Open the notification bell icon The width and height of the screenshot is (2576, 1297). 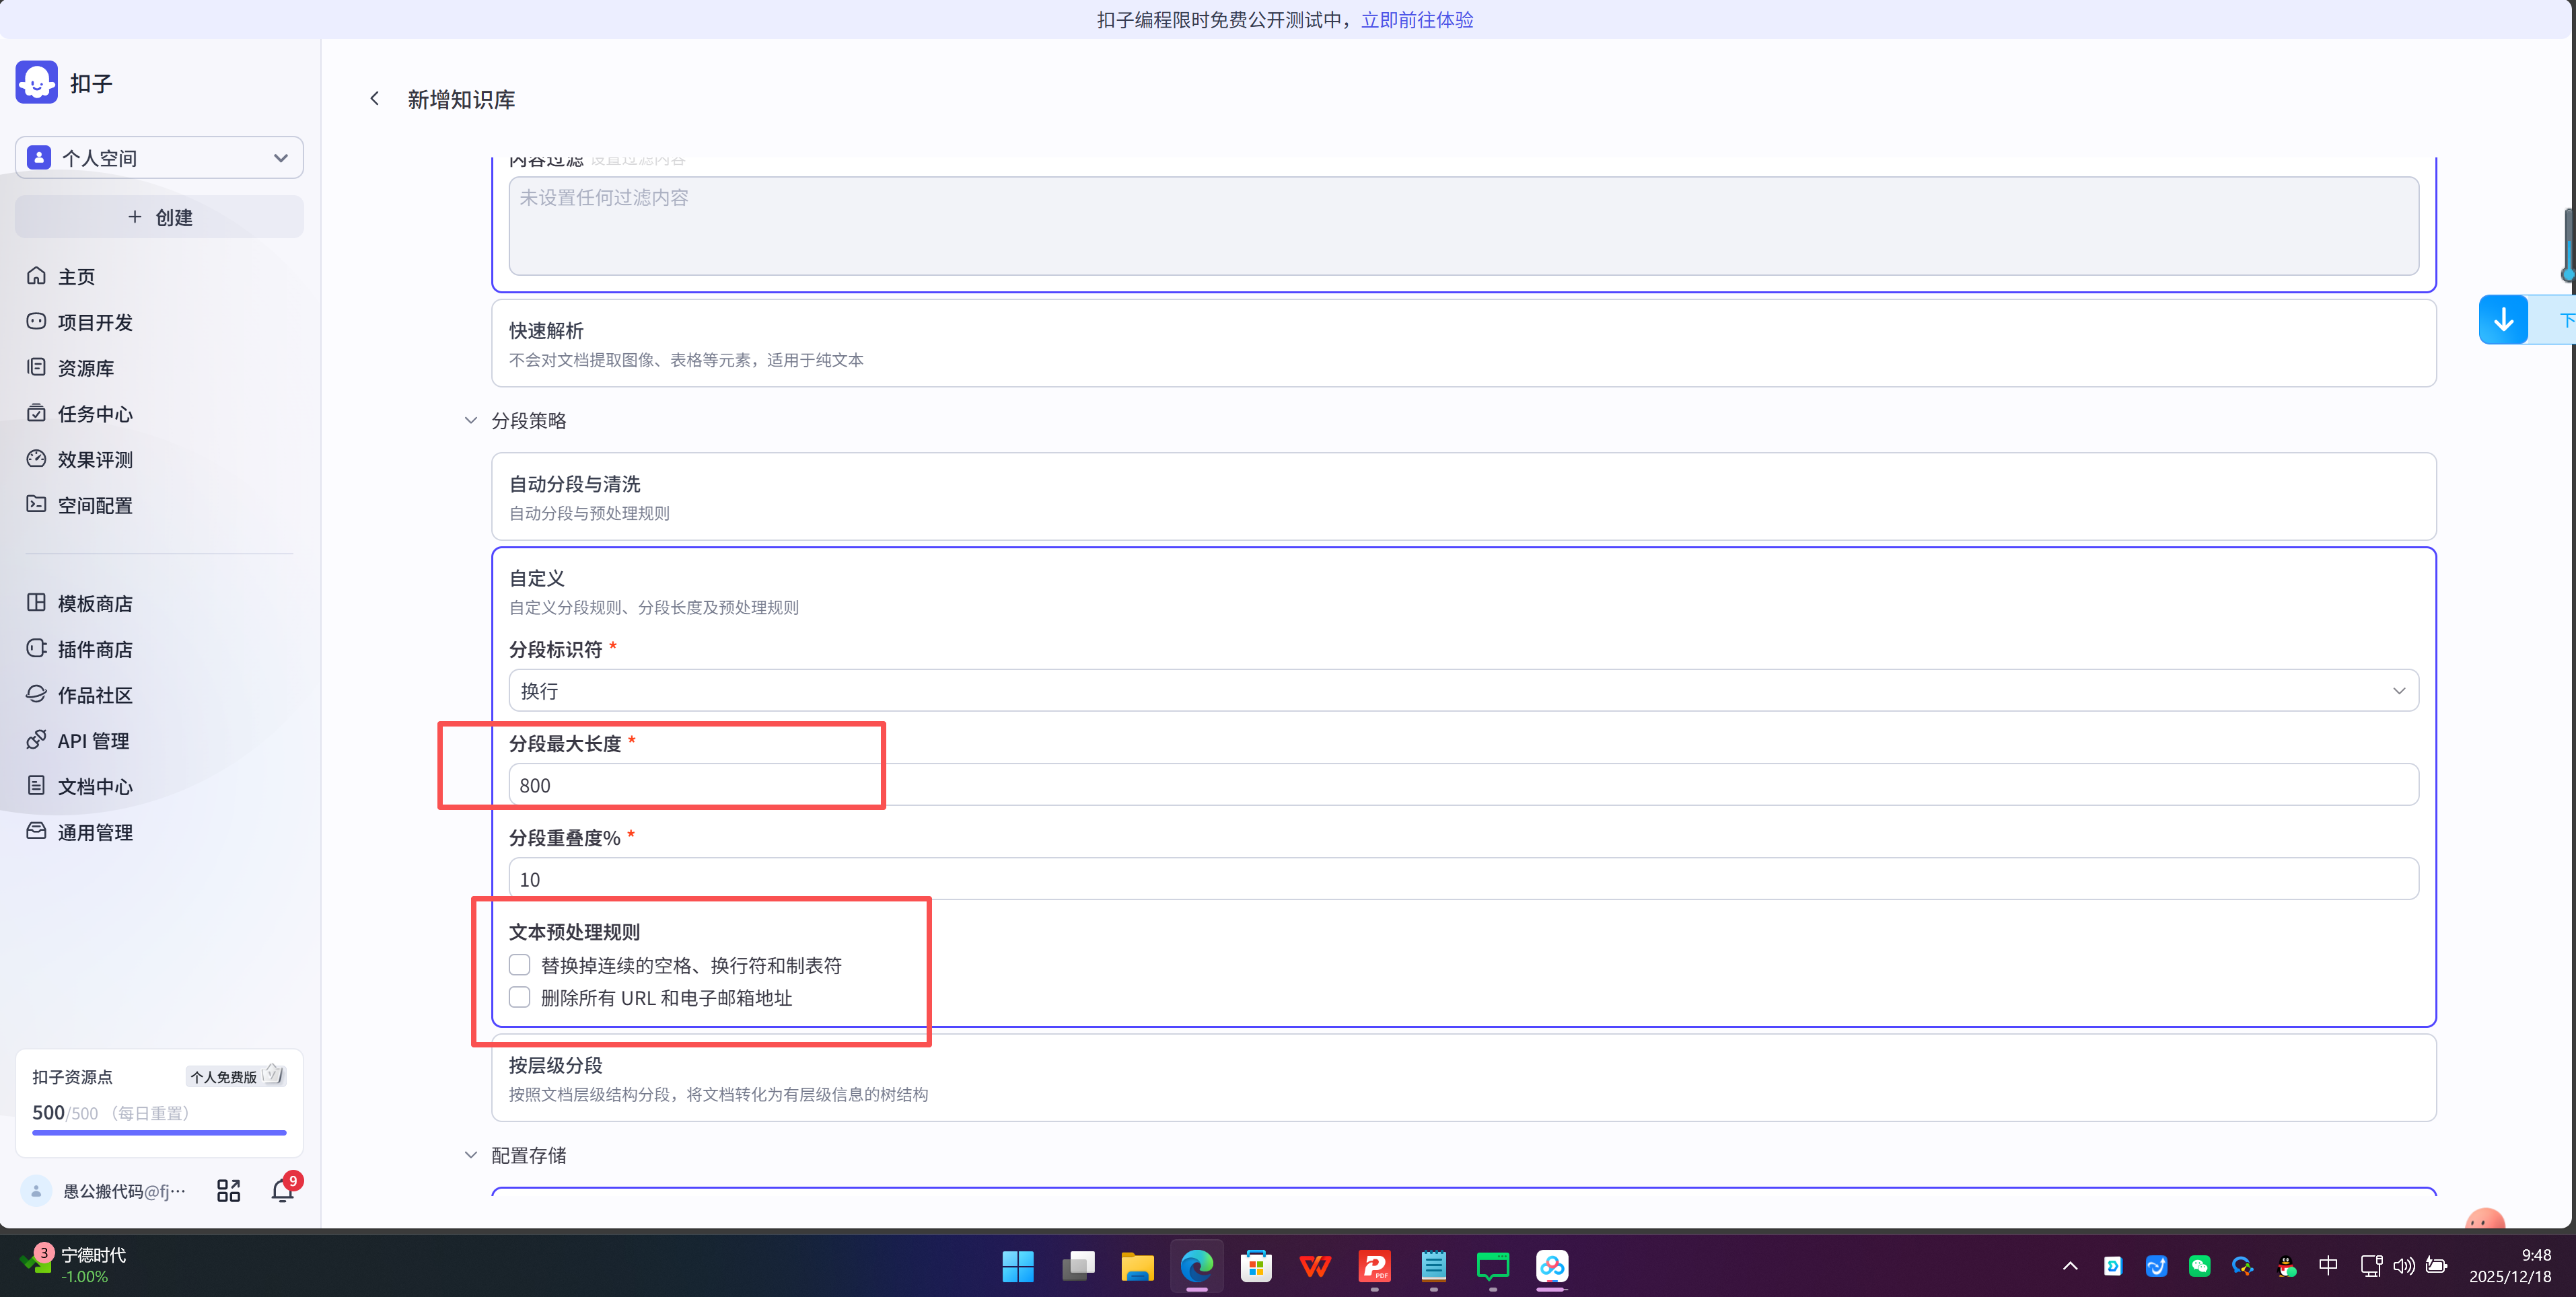282,1190
